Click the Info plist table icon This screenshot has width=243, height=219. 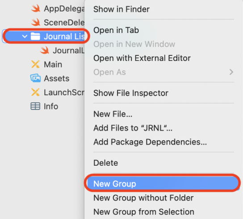coord(35,106)
